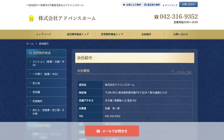Click the star icon for favorite properties
Screen dimensions: 224x140
click(x=124, y=5)
